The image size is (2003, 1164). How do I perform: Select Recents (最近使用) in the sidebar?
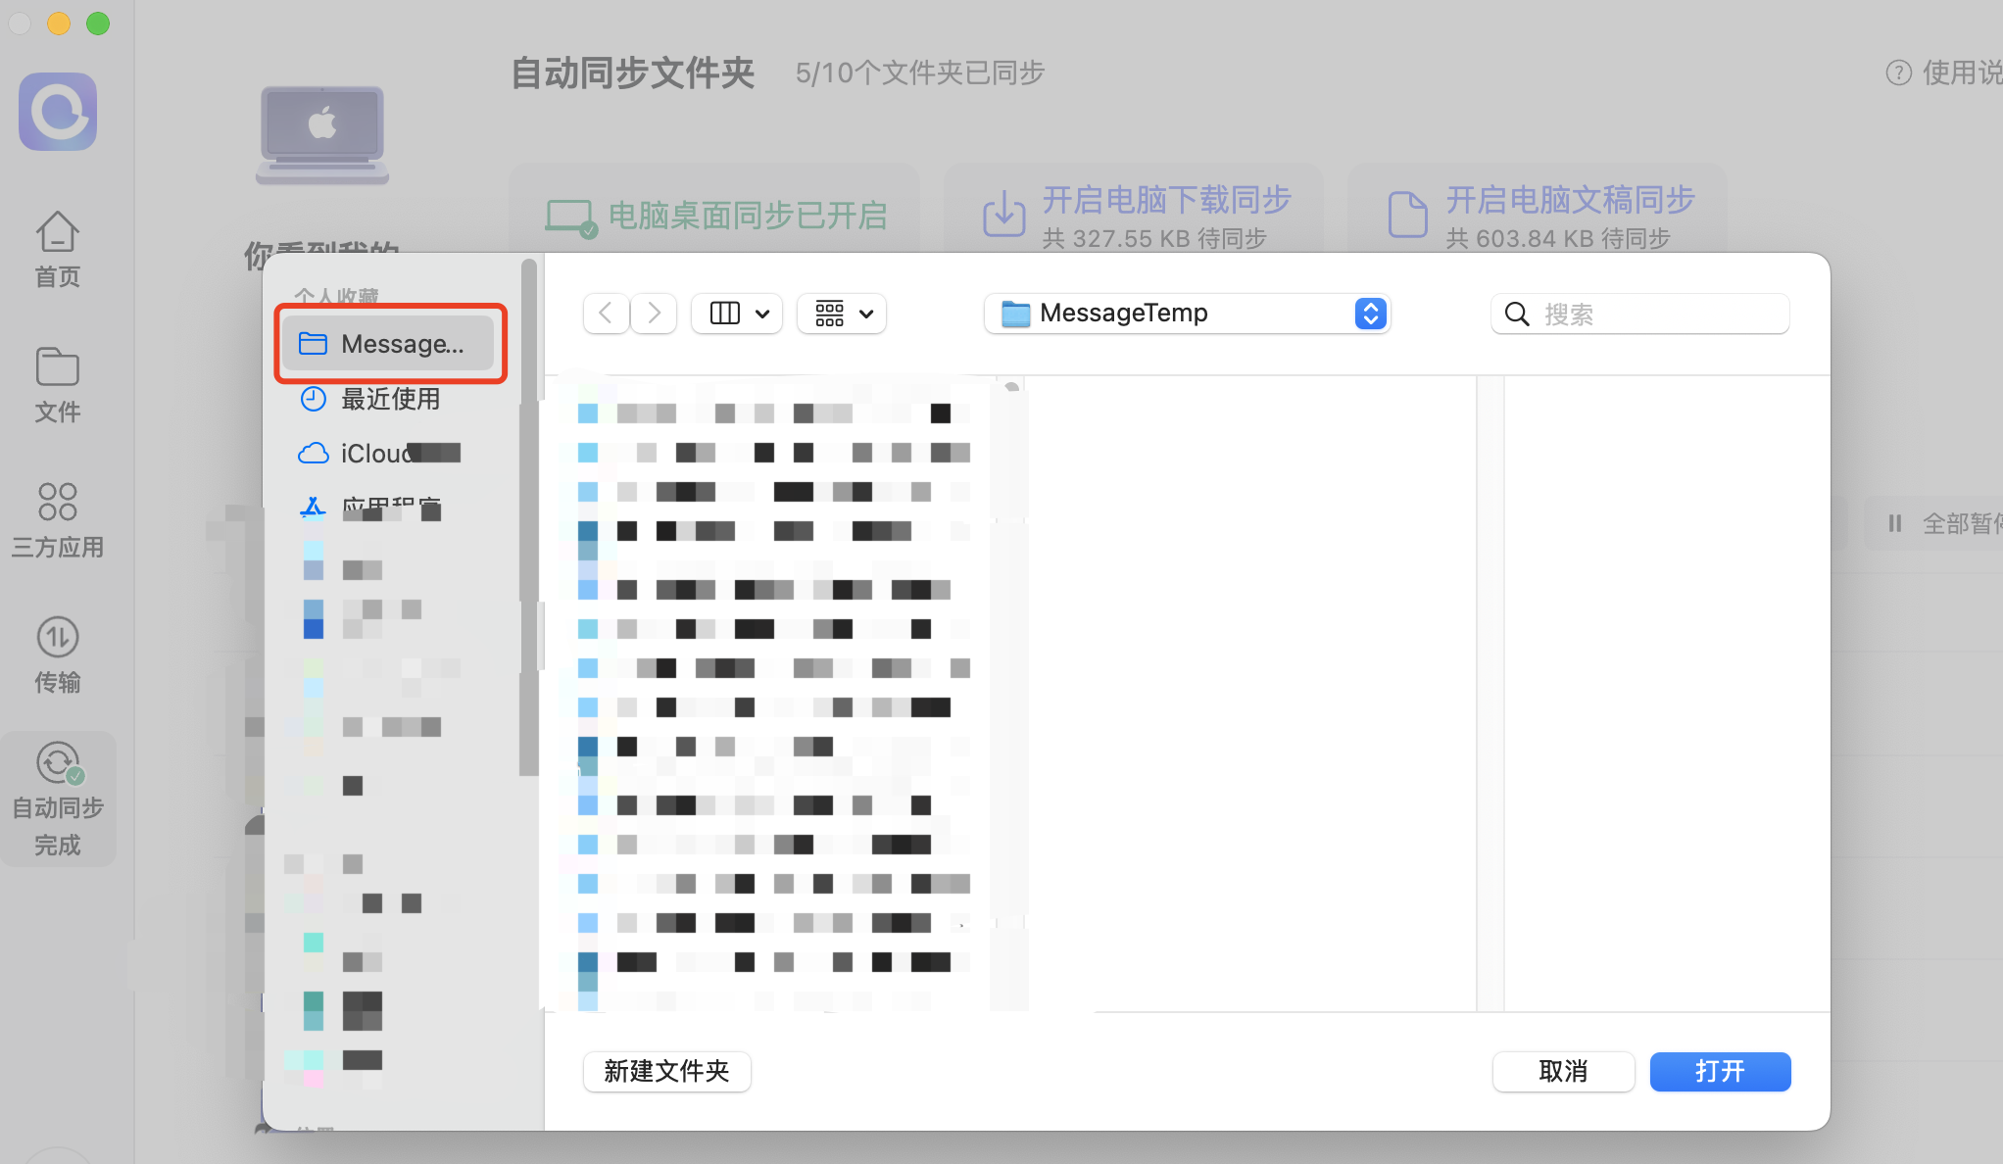390,399
